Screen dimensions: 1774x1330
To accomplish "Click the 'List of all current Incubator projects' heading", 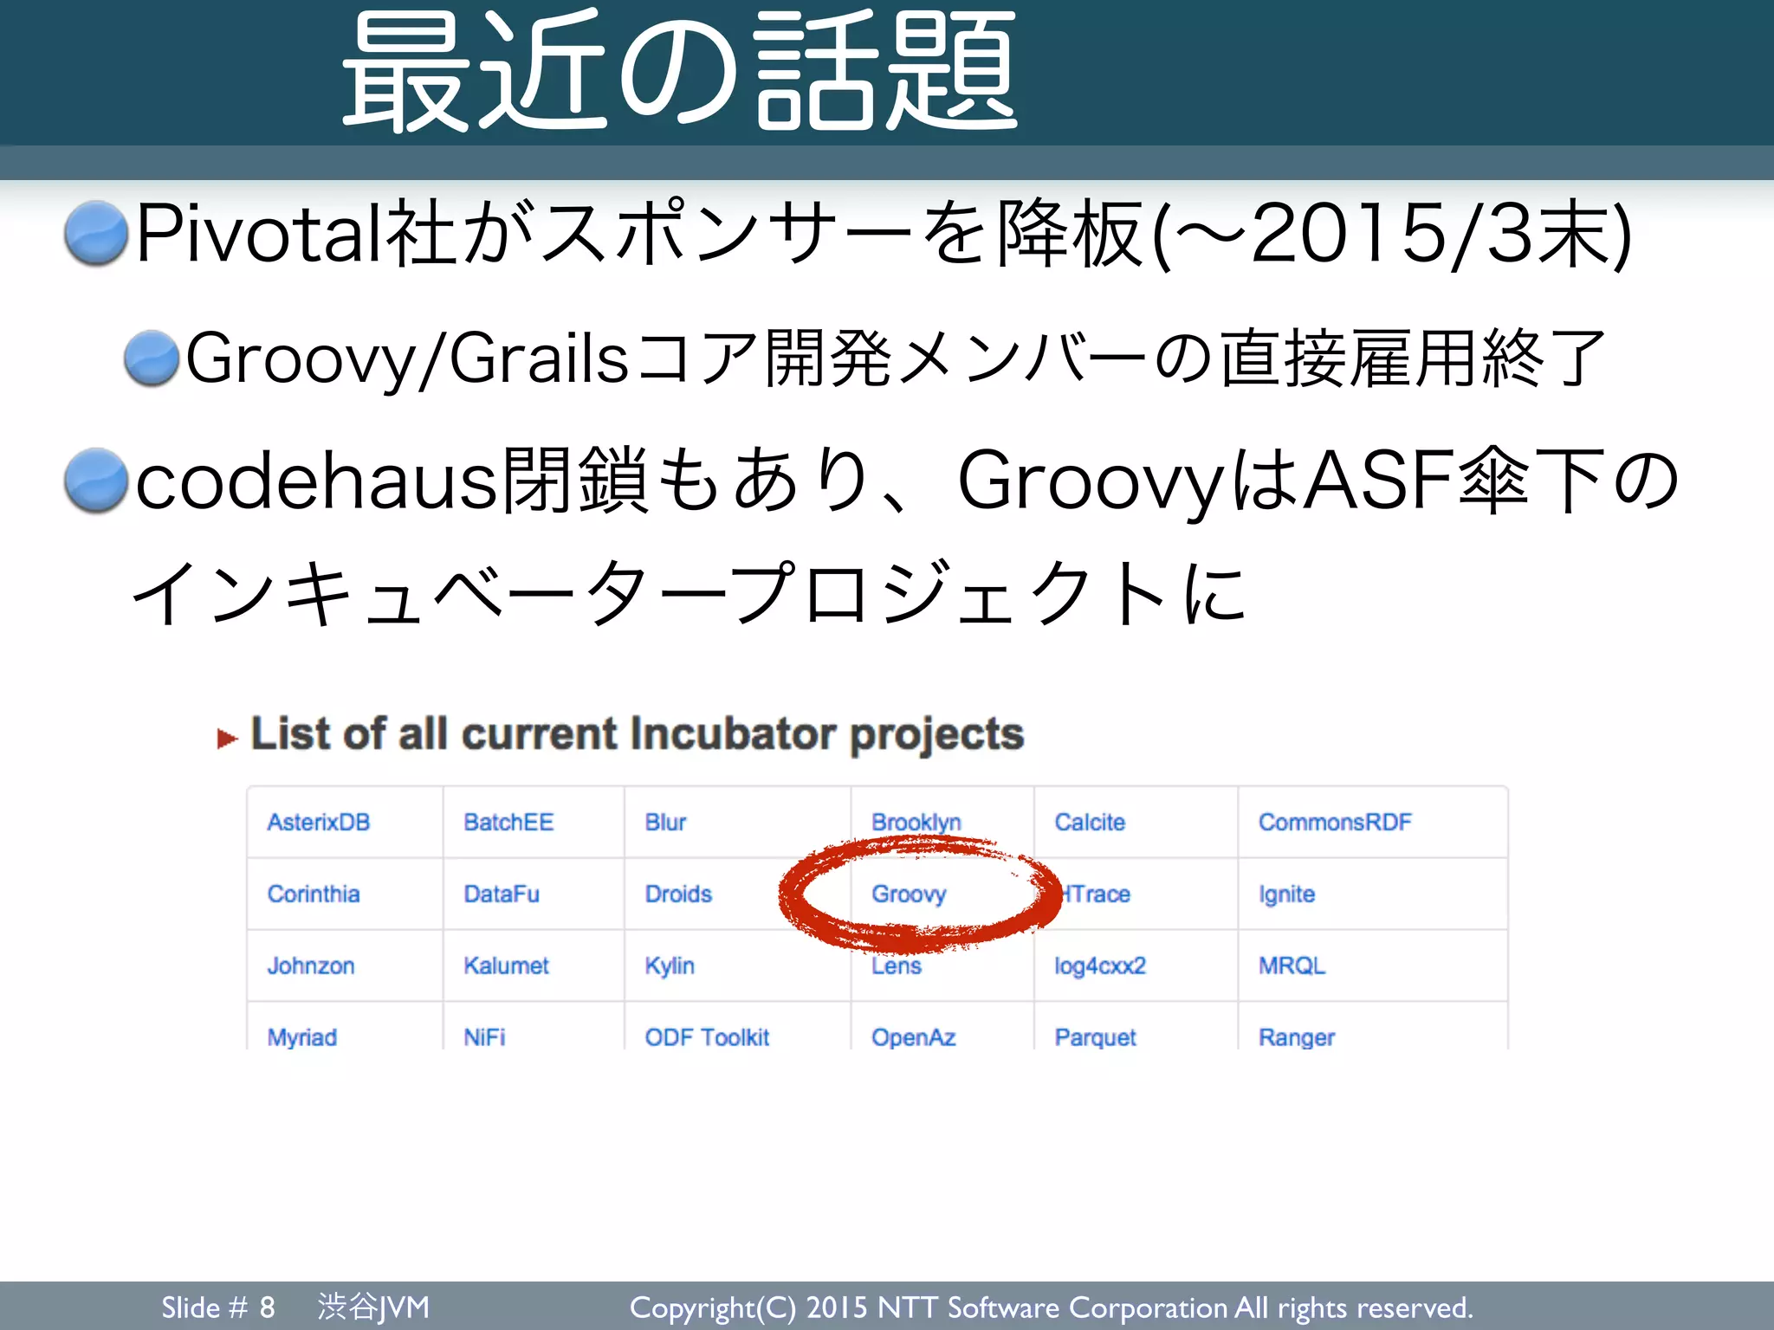I will coord(638,734).
